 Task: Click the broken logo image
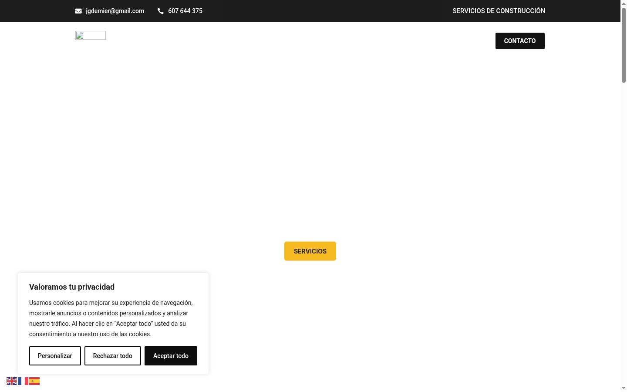91,35
